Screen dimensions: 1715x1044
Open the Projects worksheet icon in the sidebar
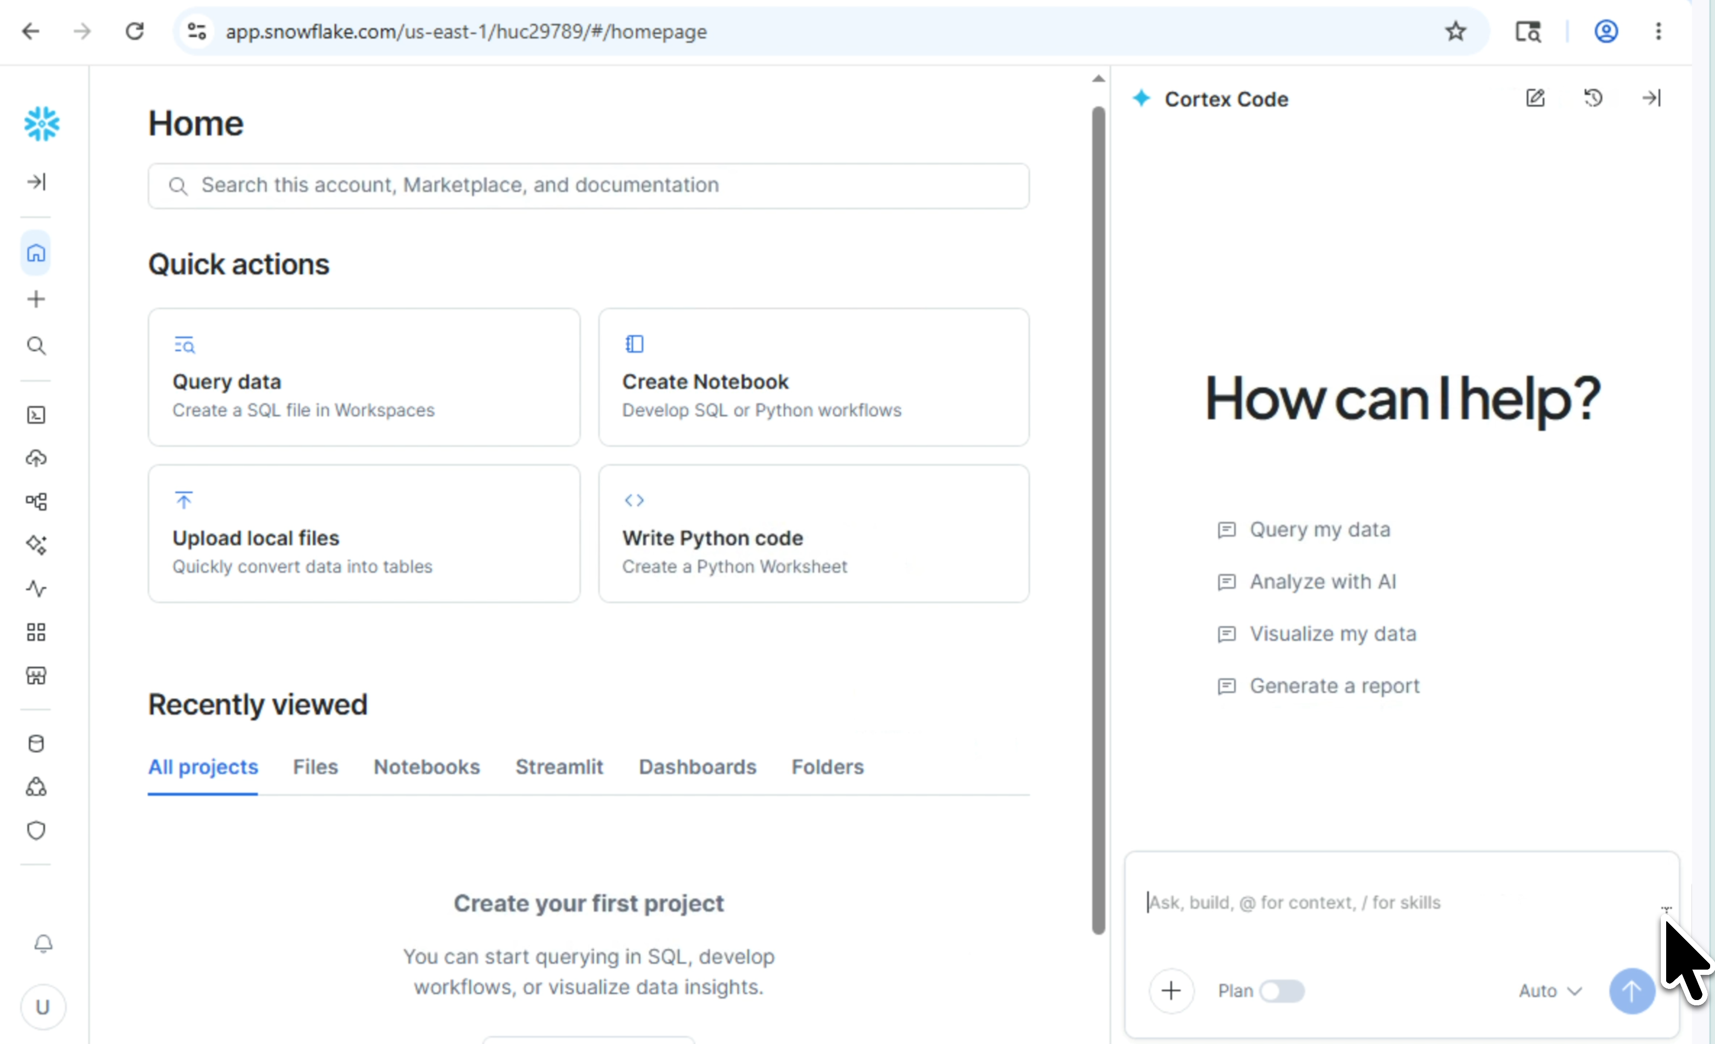point(36,416)
